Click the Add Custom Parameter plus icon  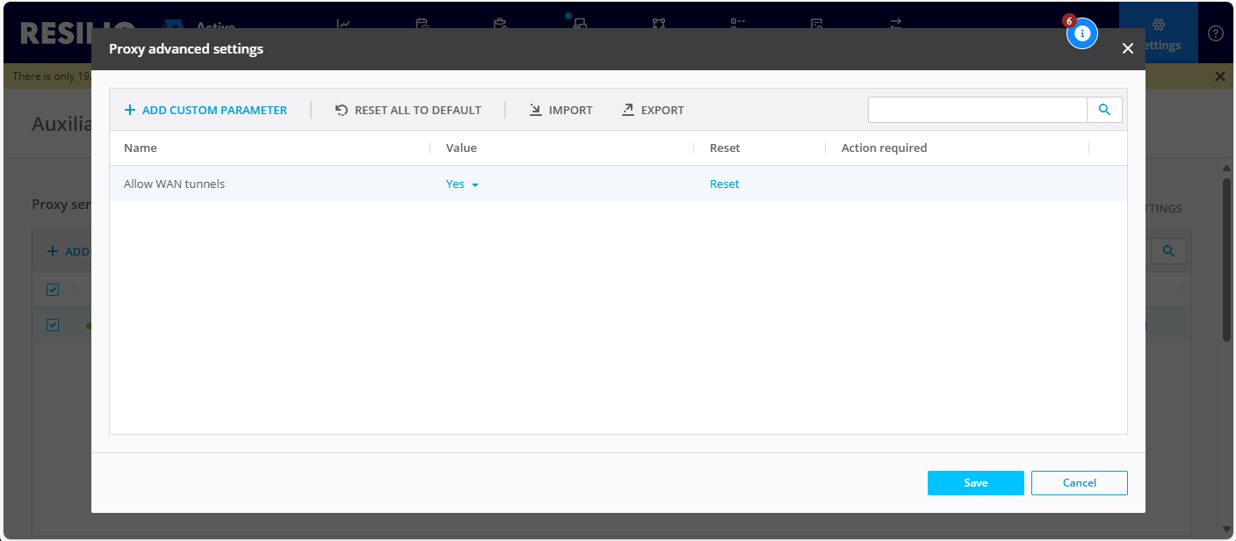click(130, 111)
